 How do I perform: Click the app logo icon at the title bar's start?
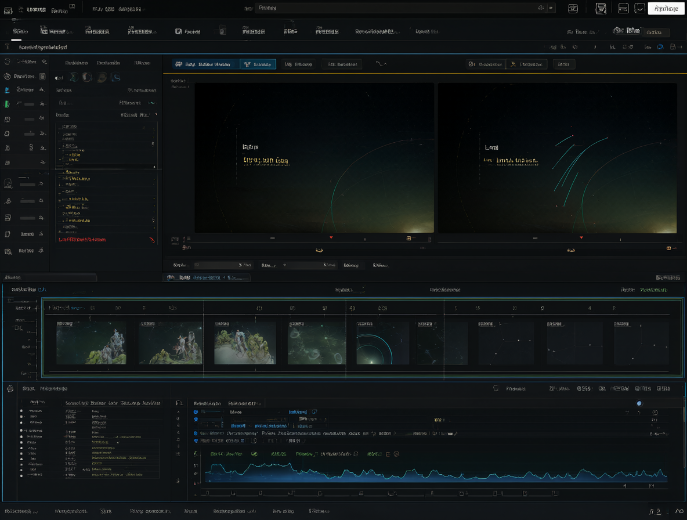click(8, 10)
